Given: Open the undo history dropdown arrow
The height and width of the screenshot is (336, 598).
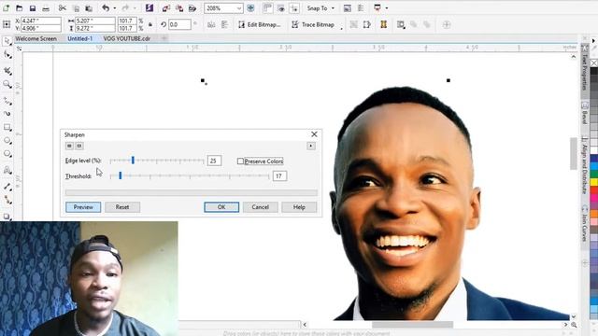Looking at the screenshot, I should 114,8.
